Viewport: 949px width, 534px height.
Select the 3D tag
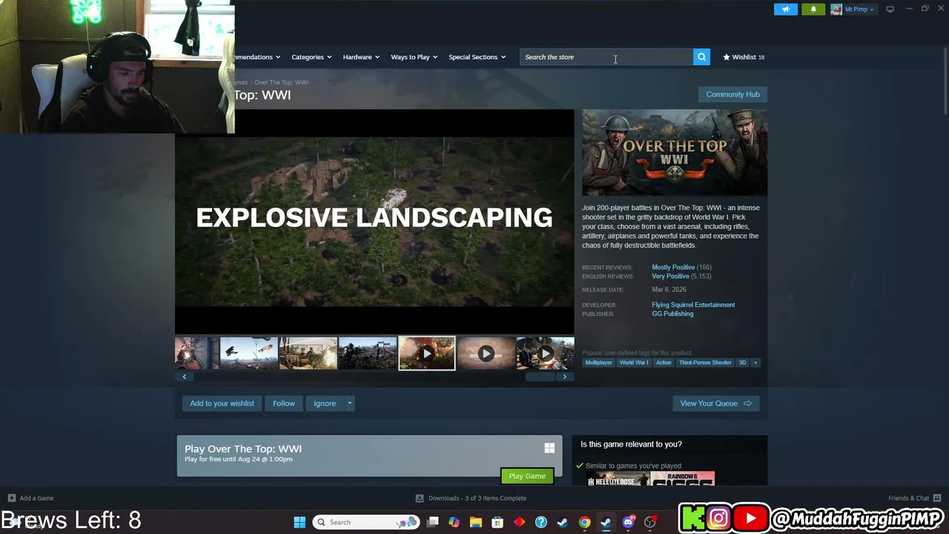click(x=742, y=363)
